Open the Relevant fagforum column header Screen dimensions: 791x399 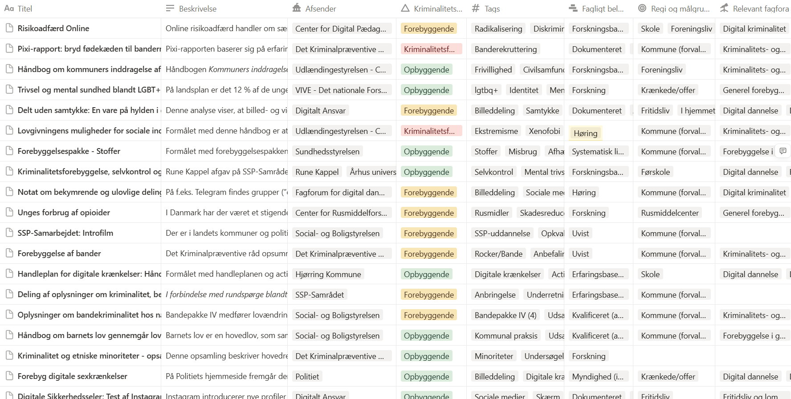click(760, 8)
